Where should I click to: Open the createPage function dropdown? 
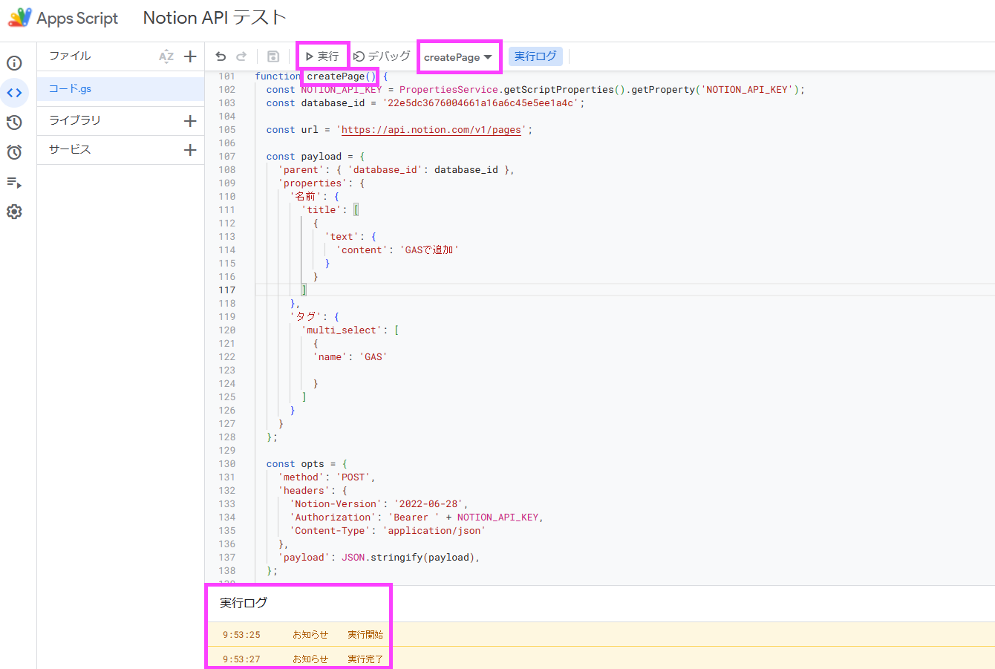coord(458,57)
